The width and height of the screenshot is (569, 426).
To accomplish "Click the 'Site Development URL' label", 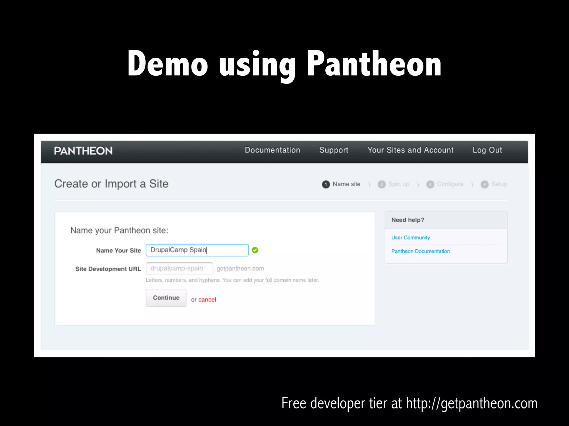I will pos(108,269).
